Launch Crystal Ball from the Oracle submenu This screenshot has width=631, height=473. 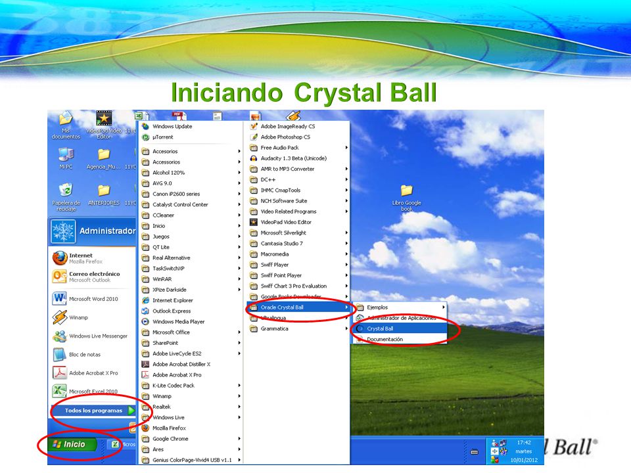coord(400,328)
